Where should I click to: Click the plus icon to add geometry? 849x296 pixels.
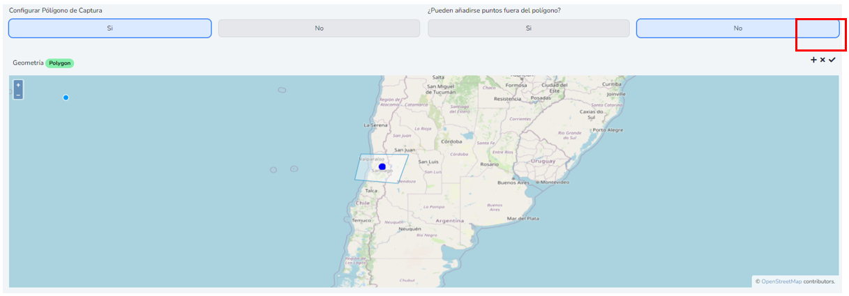[x=813, y=60]
